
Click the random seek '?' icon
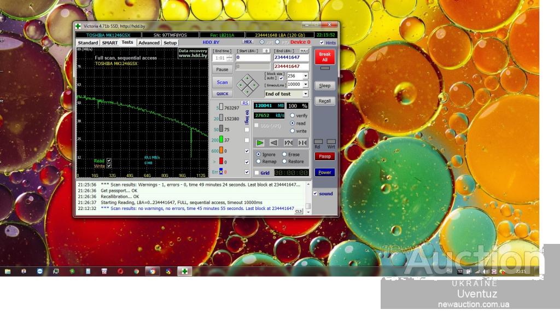[x=288, y=143]
